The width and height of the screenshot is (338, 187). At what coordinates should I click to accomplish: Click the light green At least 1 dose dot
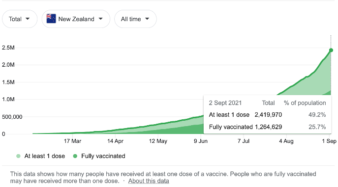point(18,156)
